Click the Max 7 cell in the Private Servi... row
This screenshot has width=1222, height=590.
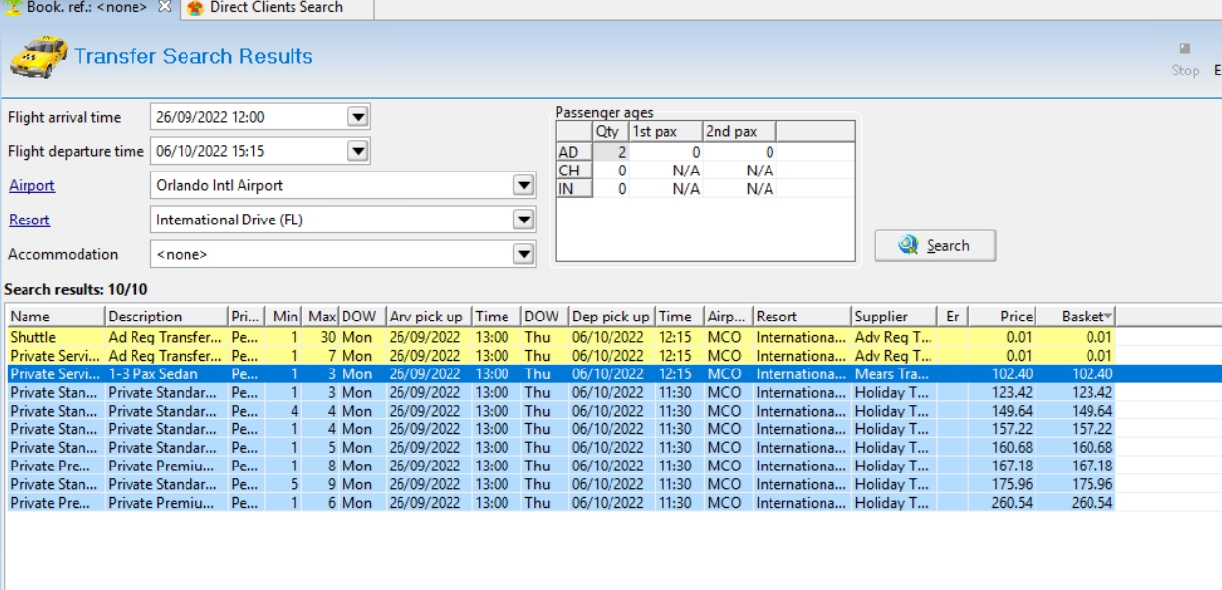320,356
